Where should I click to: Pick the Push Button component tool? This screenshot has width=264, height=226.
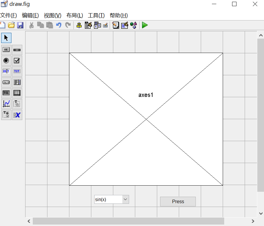6,50
